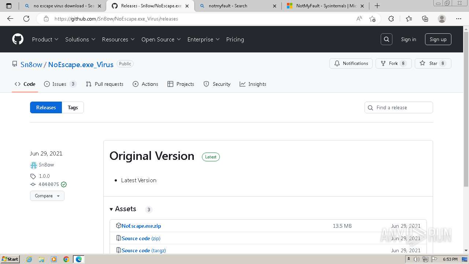
Task: Switch to the Issues tab
Action: coord(60,84)
